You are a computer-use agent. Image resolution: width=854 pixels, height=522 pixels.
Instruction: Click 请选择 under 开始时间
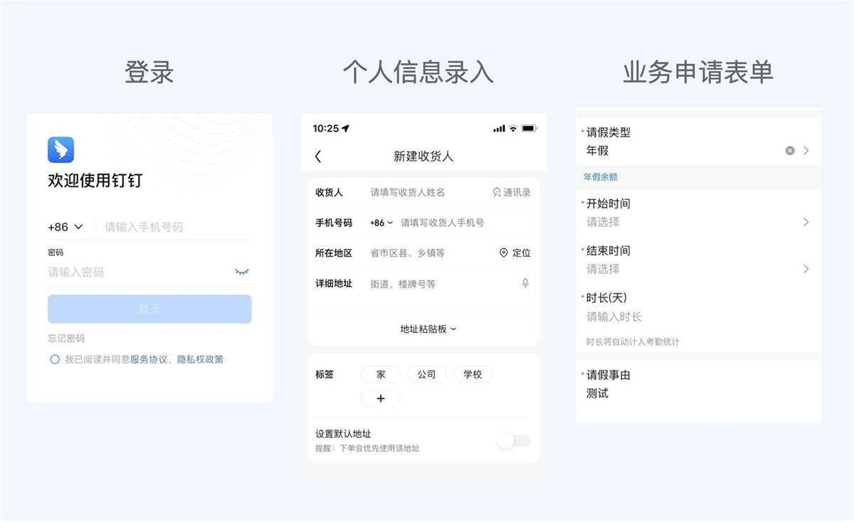(x=603, y=222)
